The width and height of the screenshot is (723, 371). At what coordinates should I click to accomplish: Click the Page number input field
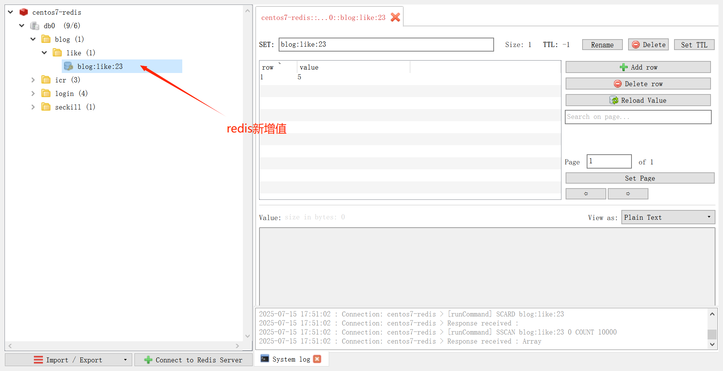609,161
